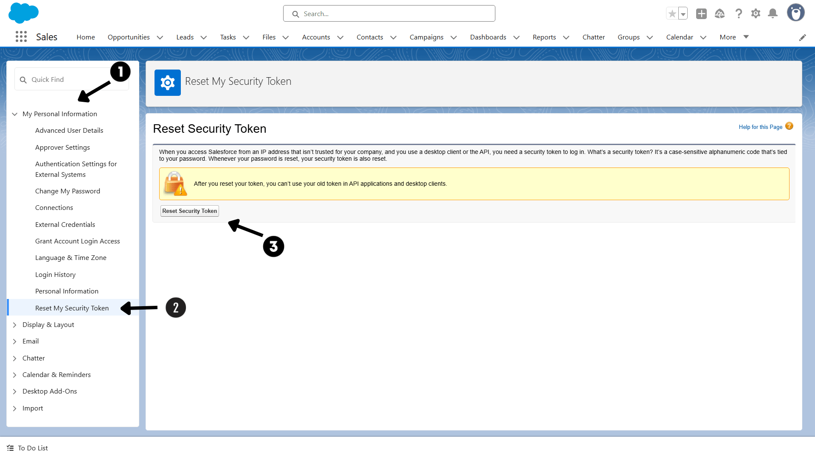Open the favorites list dropdown arrow

pyautogui.click(x=683, y=14)
